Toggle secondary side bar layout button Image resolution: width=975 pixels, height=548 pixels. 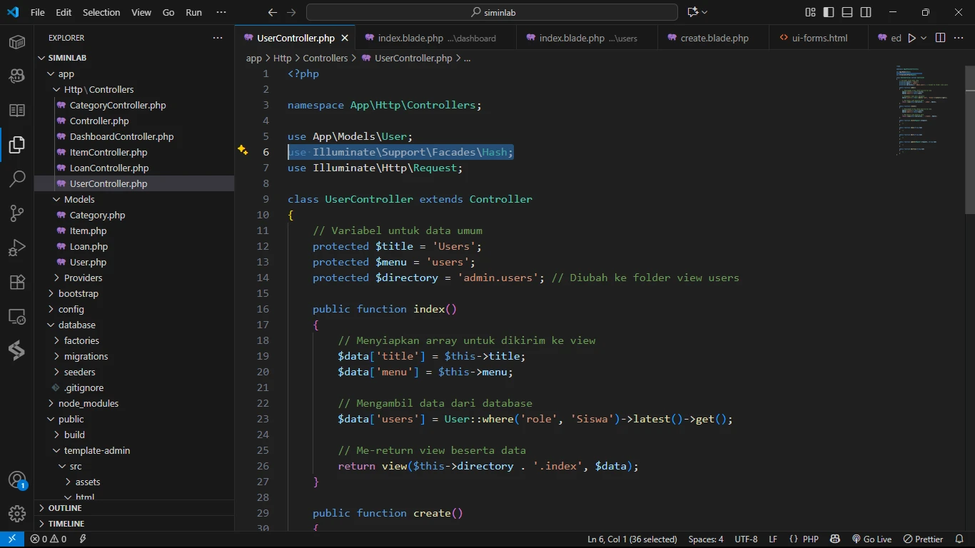[x=866, y=12]
